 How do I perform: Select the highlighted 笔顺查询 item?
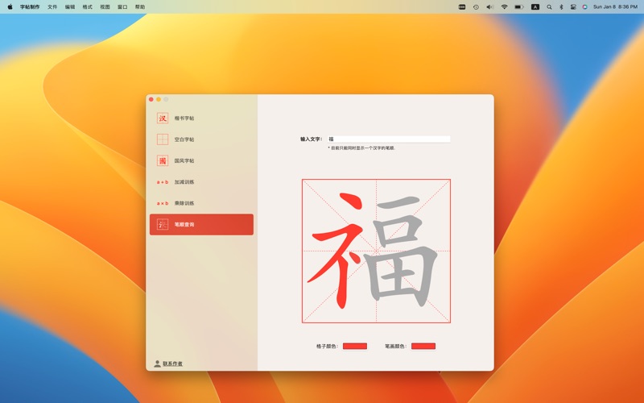(201, 225)
